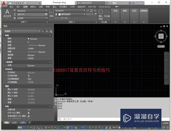Click the Select Objects crosshair icon
Image resolution: width=171 pixels, height=131 pixels.
coord(47,31)
